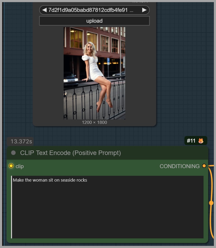Click the orange CONDITIONING output connector dot
This screenshot has width=216, height=248.
[204, 166]
